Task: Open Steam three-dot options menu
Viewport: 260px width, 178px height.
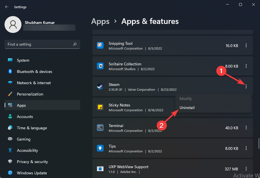Action: tap(246, 86)
